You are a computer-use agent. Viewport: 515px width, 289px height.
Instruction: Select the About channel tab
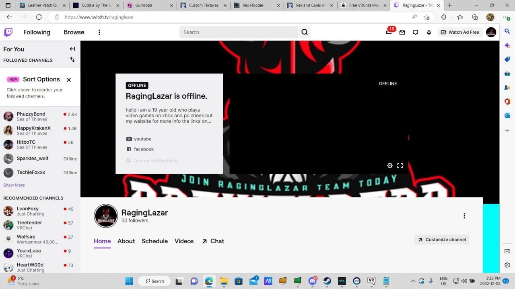tap(126, 241)
